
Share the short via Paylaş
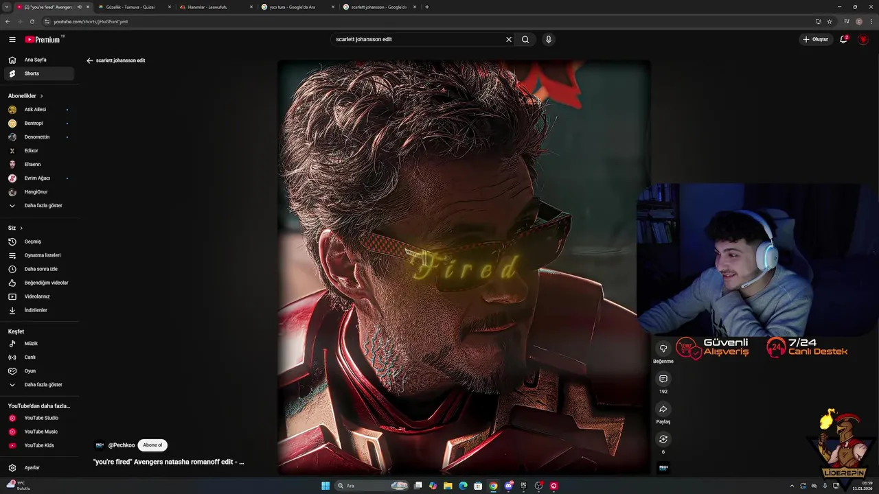[x=663, y=409]
